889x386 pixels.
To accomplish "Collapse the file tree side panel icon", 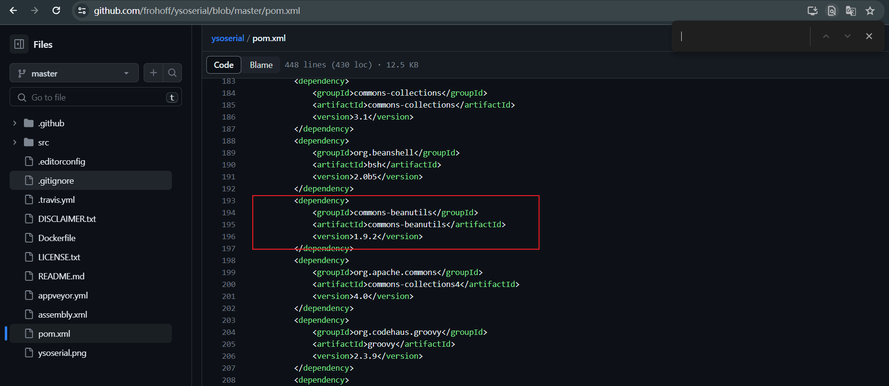I will (19, 44).
